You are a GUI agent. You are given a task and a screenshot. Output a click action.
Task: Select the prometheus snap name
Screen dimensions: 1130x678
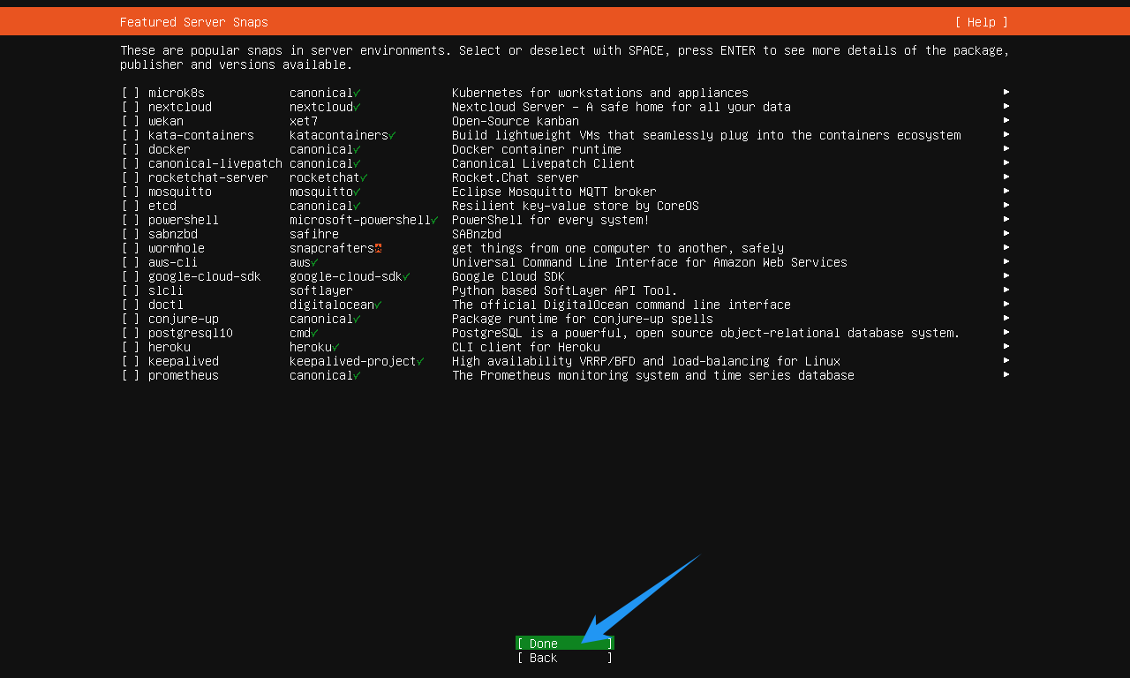tap(184, 375)
